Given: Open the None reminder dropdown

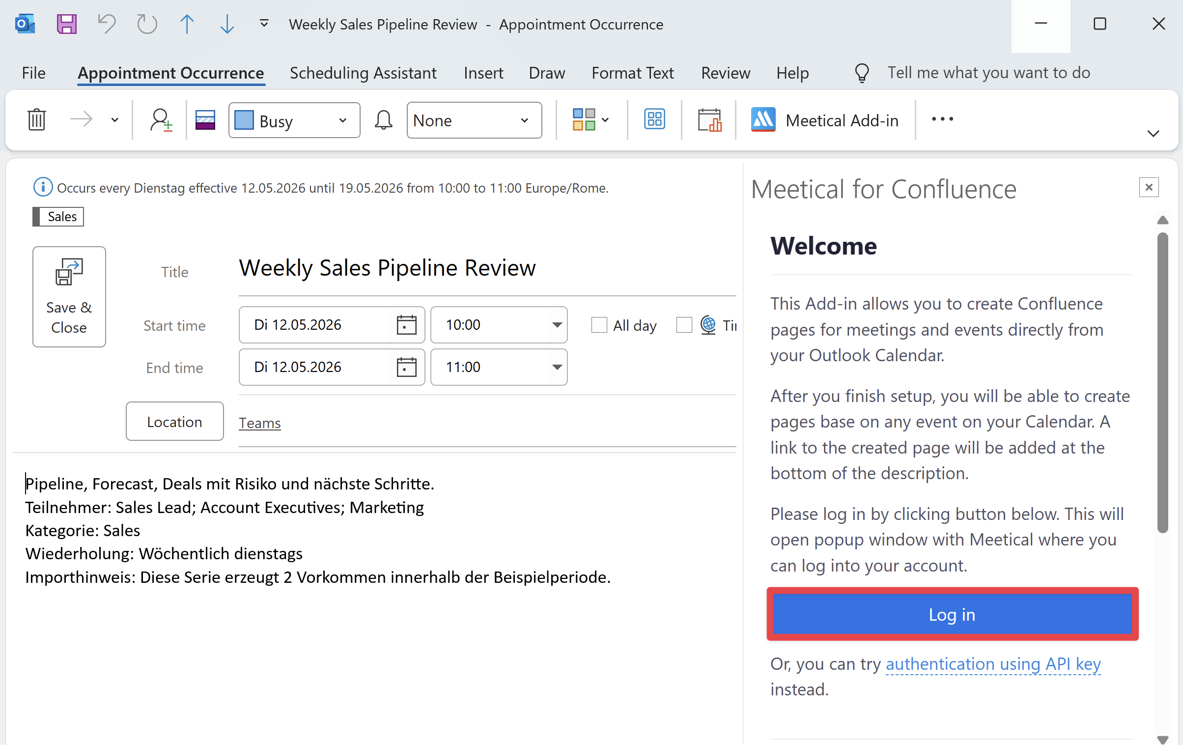Looking at the screenshot, I should click(474, 120).
